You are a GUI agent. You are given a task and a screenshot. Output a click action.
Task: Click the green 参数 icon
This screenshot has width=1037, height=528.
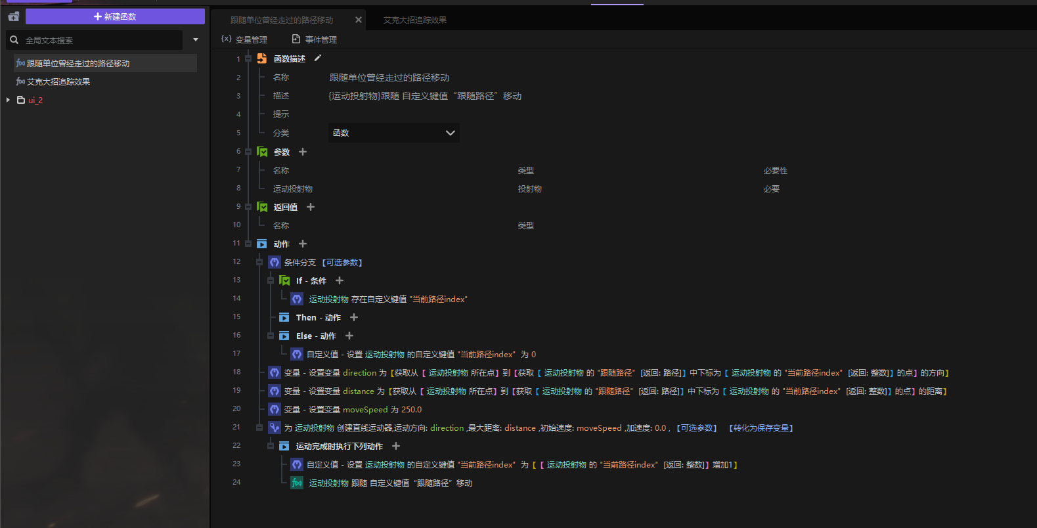(262, 152)
